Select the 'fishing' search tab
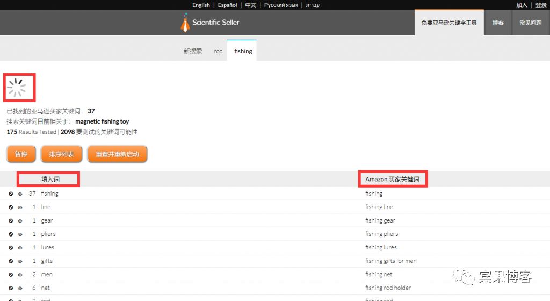Viewport: 550px width, 301px height. pos(243,51)
